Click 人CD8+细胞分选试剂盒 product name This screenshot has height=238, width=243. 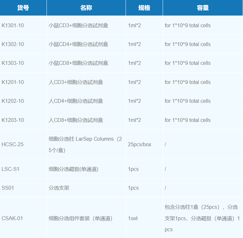[x=75, y=120]
